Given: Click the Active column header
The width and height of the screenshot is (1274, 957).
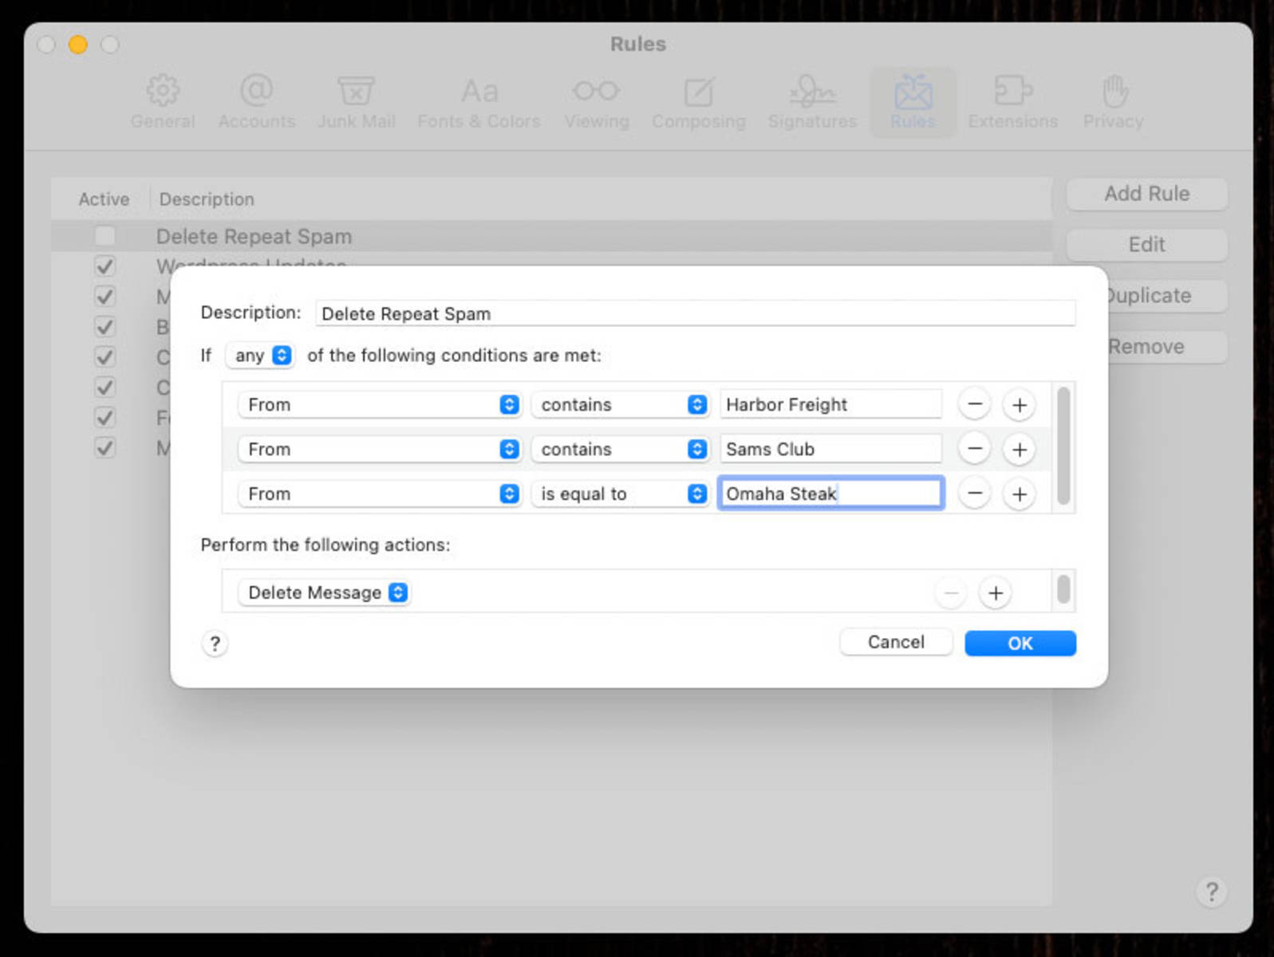Looking at the screenshot, I should [104, 199].
